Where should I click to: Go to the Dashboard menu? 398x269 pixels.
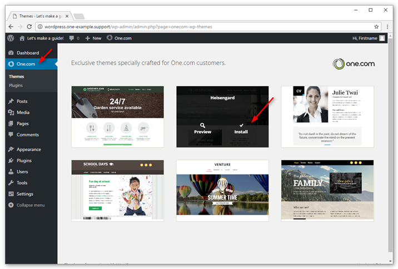[28, 53]
